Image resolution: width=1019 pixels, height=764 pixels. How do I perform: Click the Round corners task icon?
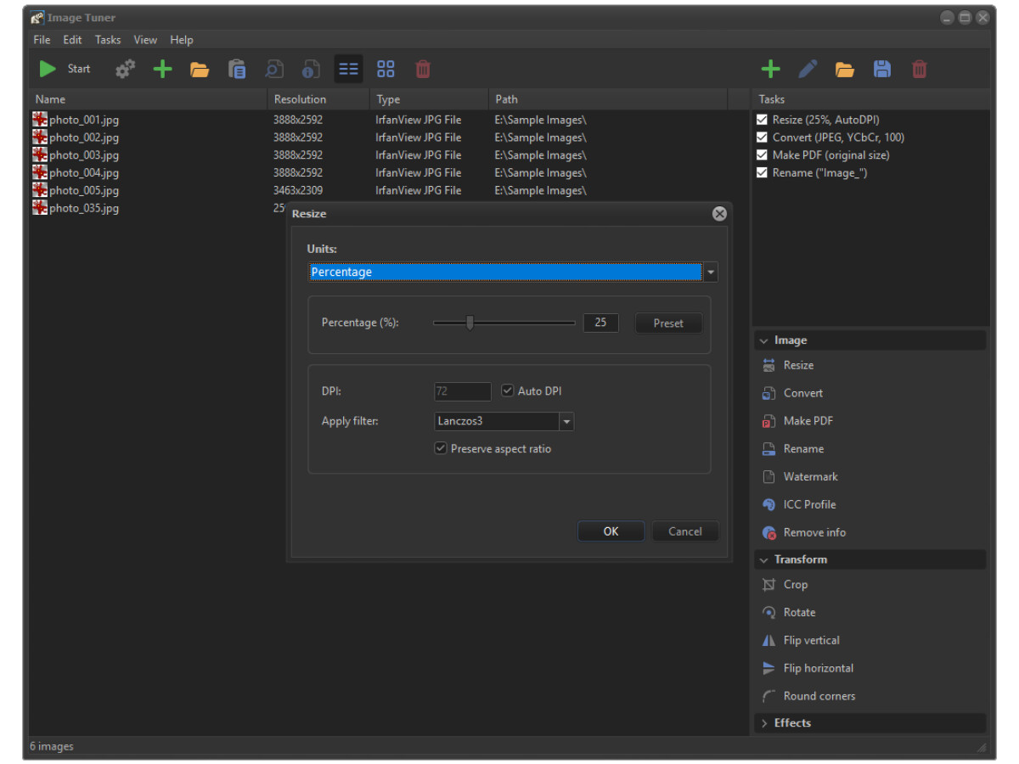coord(769,696)
